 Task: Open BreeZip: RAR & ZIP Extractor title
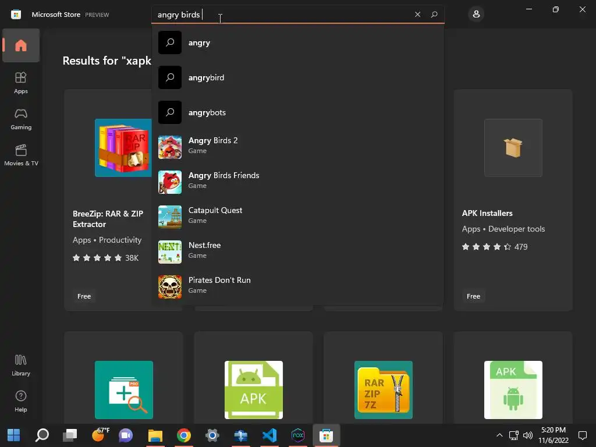[x=108, y=219]
